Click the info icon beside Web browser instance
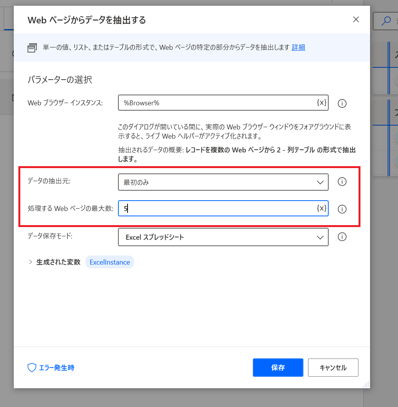Screen dimensions: 398x407 [342, 103]
